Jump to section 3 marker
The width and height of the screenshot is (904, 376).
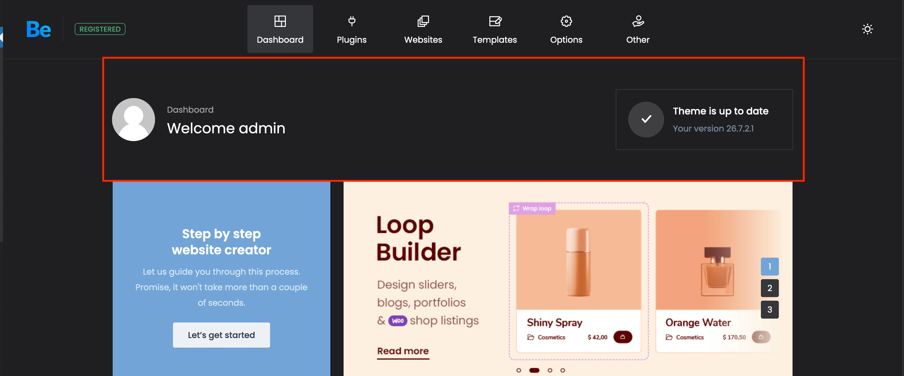pos(769,309)
